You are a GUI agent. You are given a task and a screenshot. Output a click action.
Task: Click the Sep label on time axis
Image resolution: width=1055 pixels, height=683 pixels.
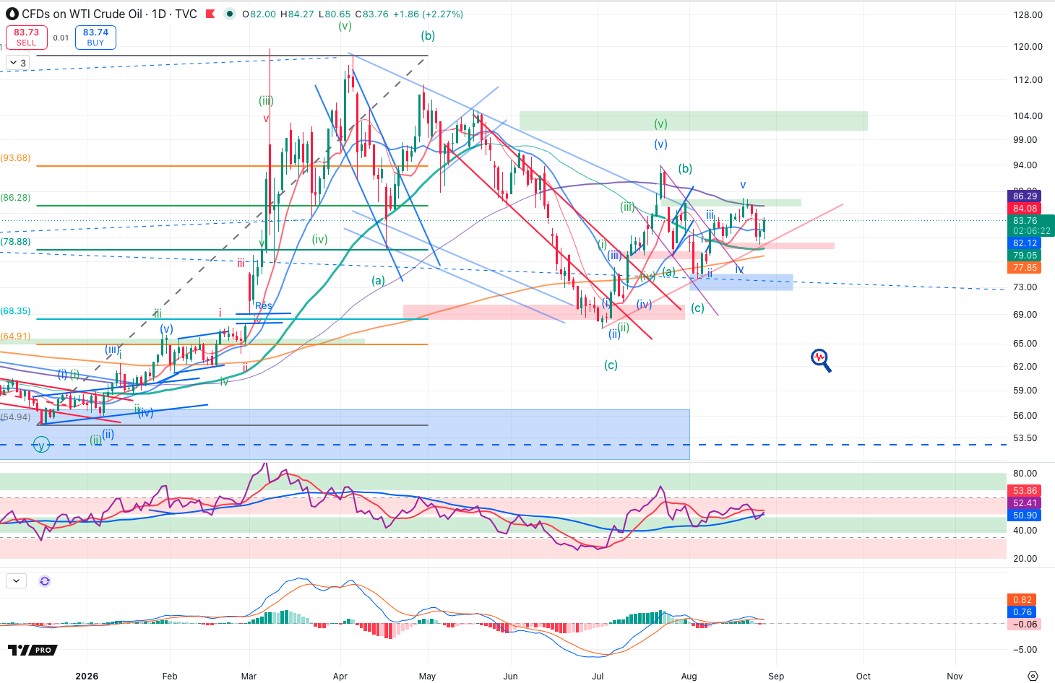(776, 677)
